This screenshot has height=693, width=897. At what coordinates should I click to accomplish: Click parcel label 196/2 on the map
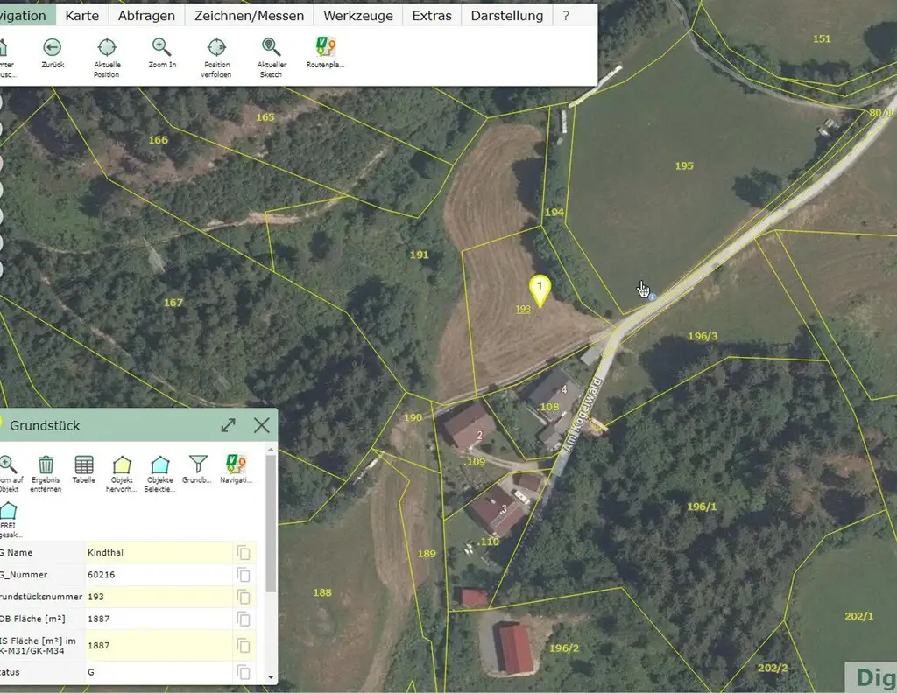[564, 648]
